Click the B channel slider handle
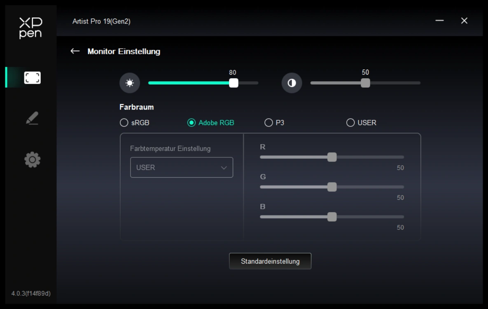 (332, 217)
